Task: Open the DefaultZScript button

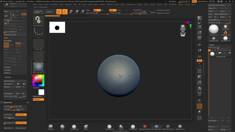Action: pyautogui.click(x=202, y=1)
